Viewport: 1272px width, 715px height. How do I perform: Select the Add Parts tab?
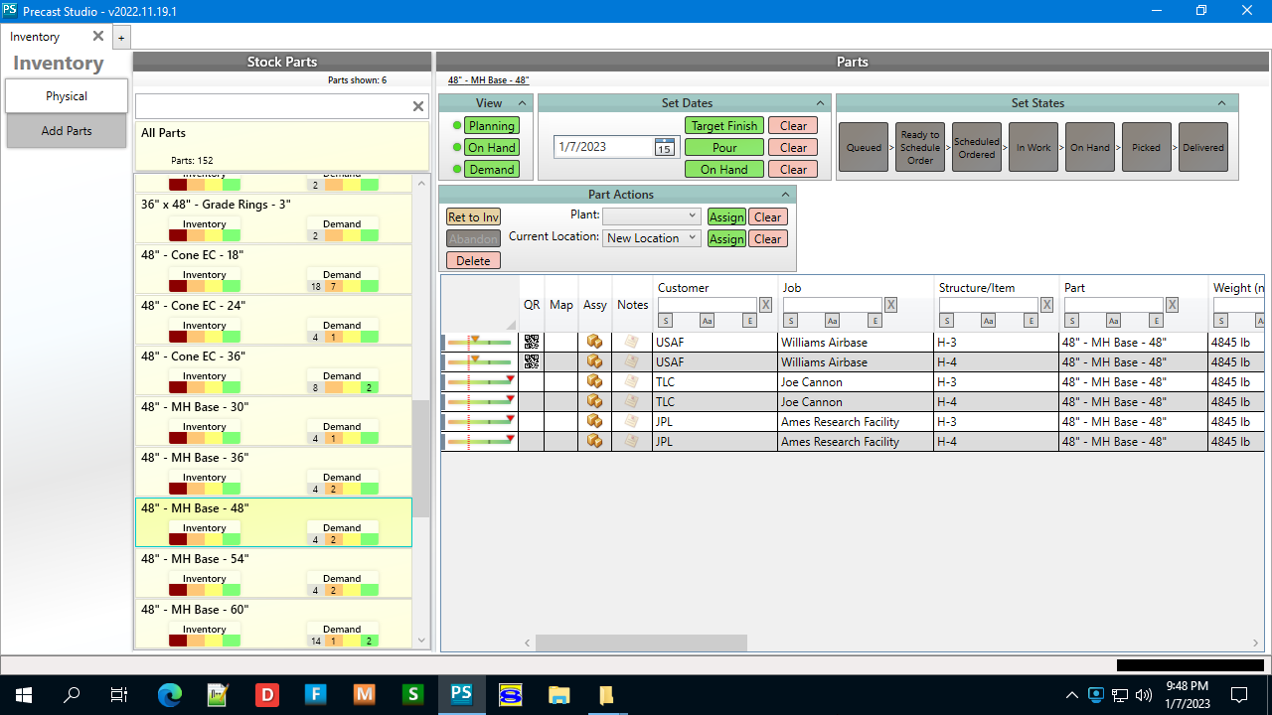[x=67, y=131]
